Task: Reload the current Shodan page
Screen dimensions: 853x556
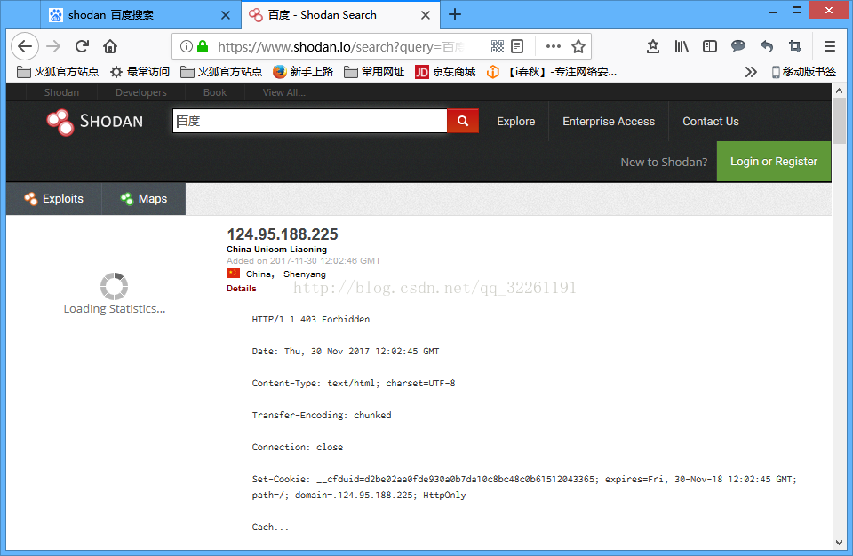Action: tap(82, 46)
